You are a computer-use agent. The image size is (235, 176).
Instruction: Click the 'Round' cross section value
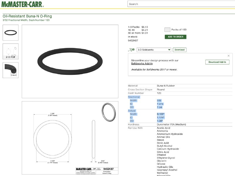point(161,89)
